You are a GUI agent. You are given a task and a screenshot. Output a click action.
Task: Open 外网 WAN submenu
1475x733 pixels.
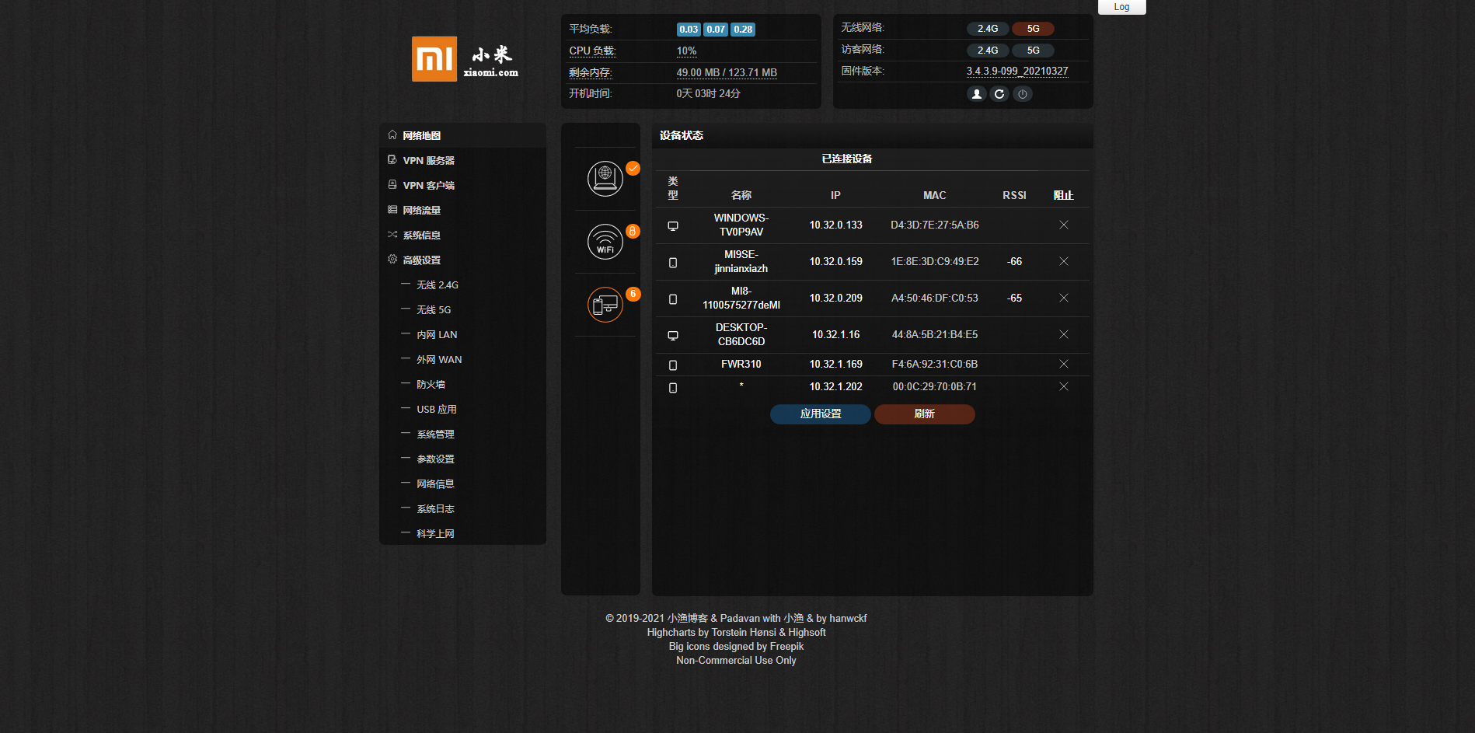(x=439, y=360)
